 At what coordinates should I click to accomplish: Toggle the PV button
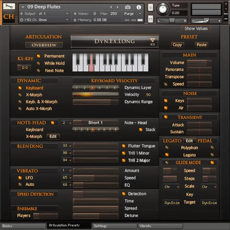pos(226,19)
